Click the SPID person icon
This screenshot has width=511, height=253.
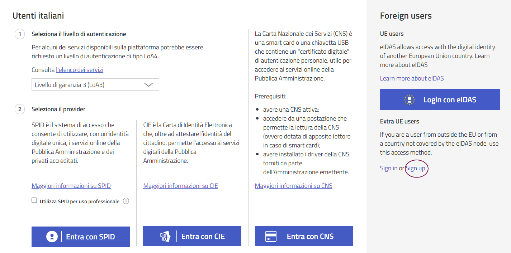[x=52, y=237]
